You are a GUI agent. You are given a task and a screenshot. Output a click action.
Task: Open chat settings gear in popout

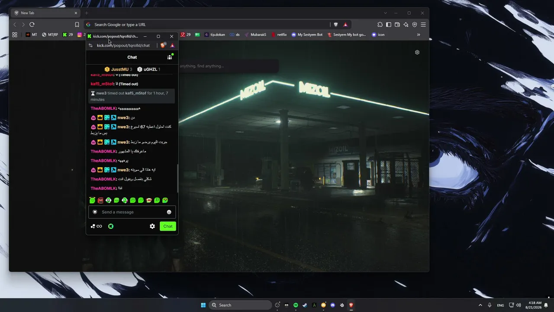pos(152,226)
